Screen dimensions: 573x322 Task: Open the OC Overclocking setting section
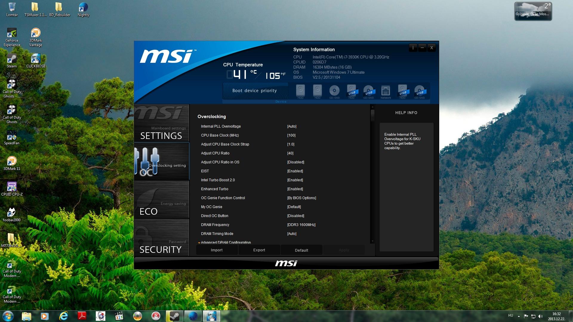point(161,161)
